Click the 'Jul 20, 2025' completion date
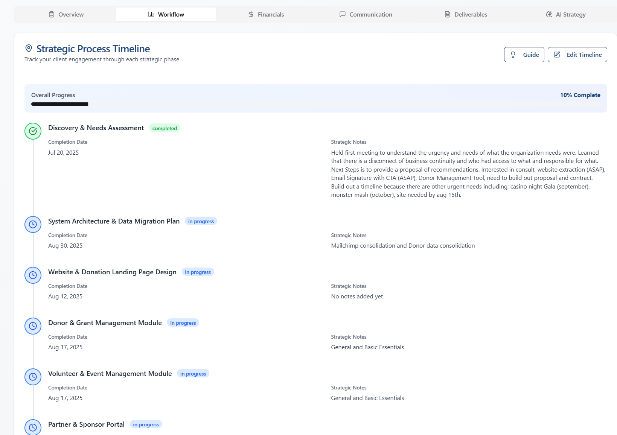 tap(63, 152)
